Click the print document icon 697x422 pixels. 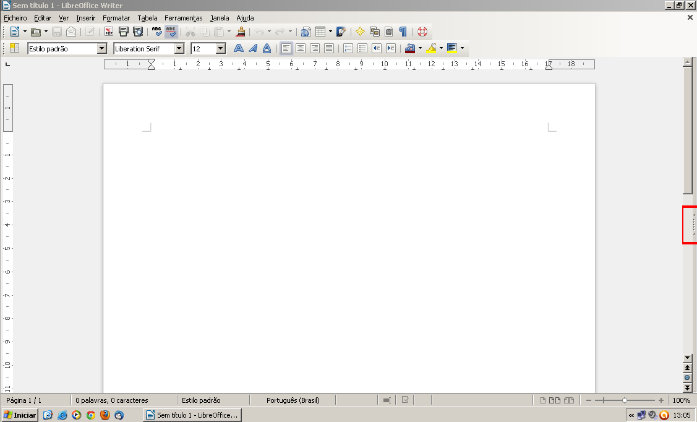[x=124, y=32]
